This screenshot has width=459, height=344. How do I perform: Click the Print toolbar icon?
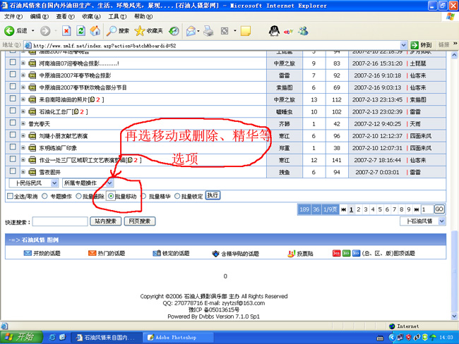click(208, 31)
